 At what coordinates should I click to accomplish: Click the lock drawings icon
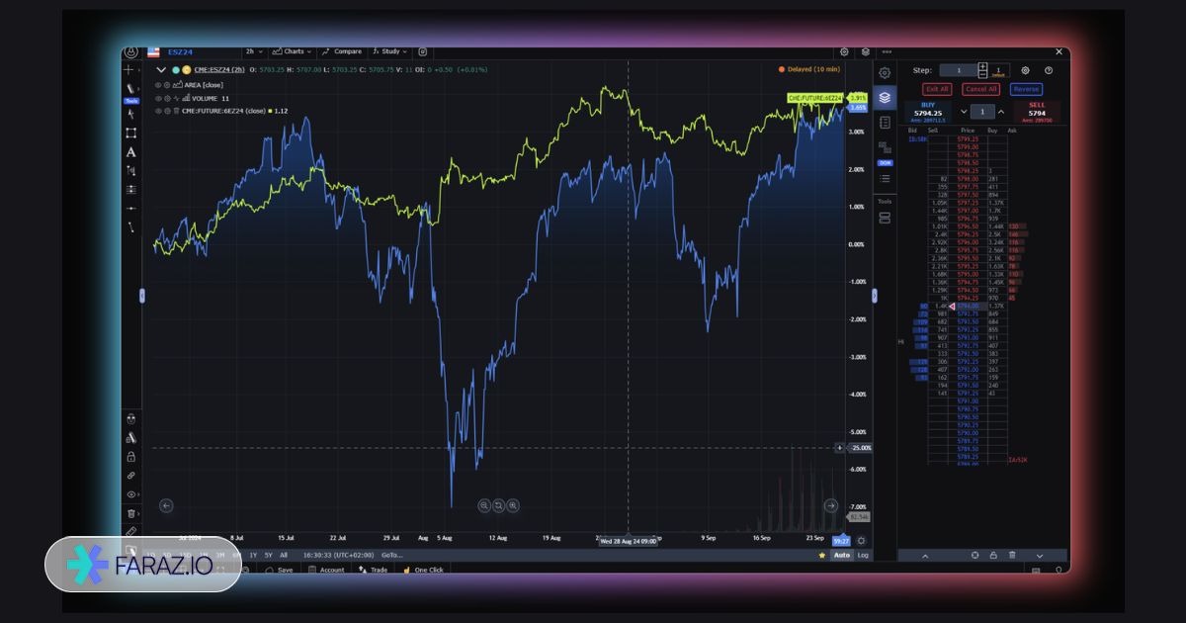(x=130, y=457)
